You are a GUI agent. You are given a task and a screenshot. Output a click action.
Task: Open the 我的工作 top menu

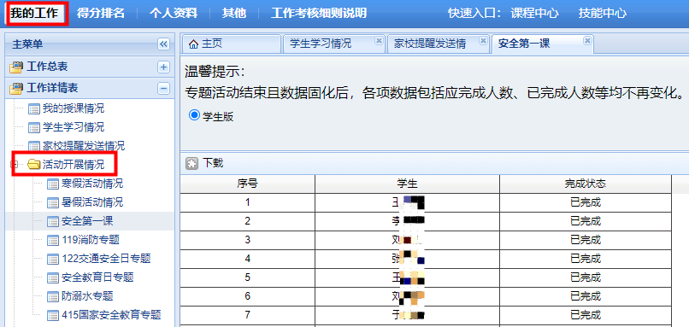34,13
